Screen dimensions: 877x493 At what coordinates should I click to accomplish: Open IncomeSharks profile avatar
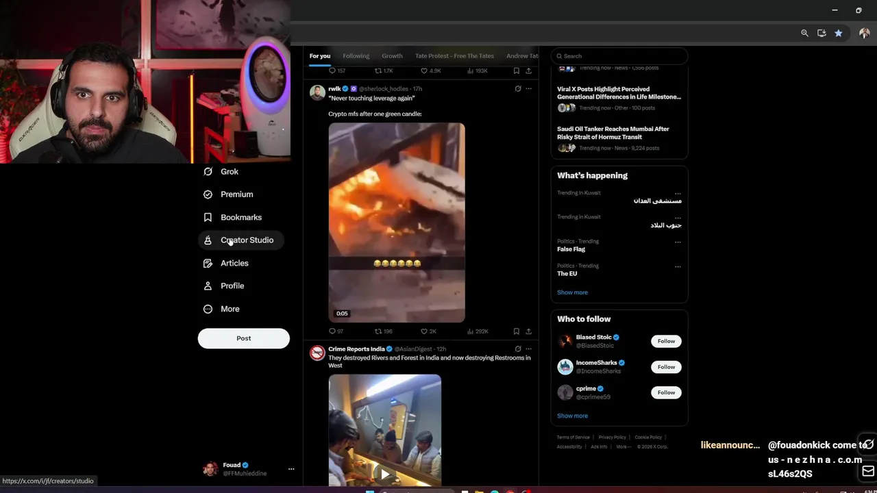pos(565,367)
